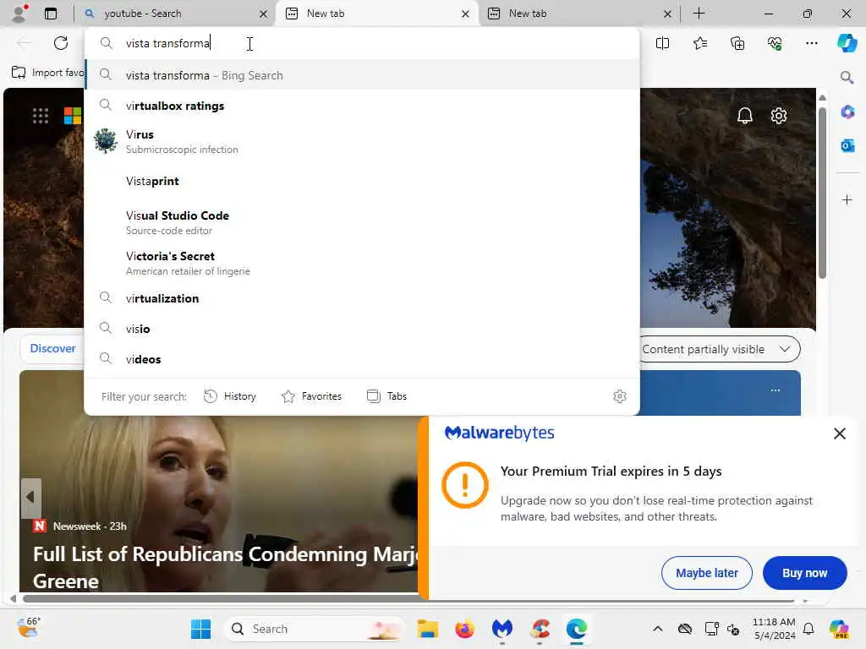This screenshot has height=649, width=866.
Task: Open the page settings gear on the new tab page
Action: click(779, 115)
